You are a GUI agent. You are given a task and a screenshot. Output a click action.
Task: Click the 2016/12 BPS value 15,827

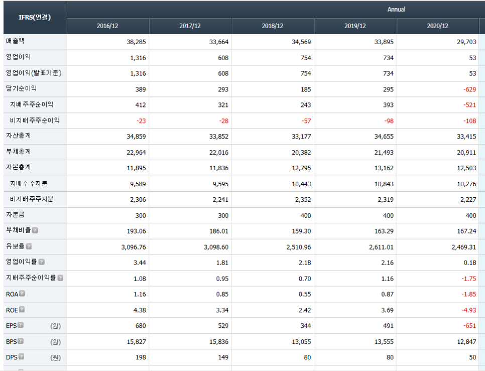(x=136, y=342)
